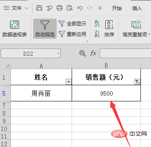Expand the Name Box dropdown arrow
The image size is (151, 147).
(x=58, y=53)
